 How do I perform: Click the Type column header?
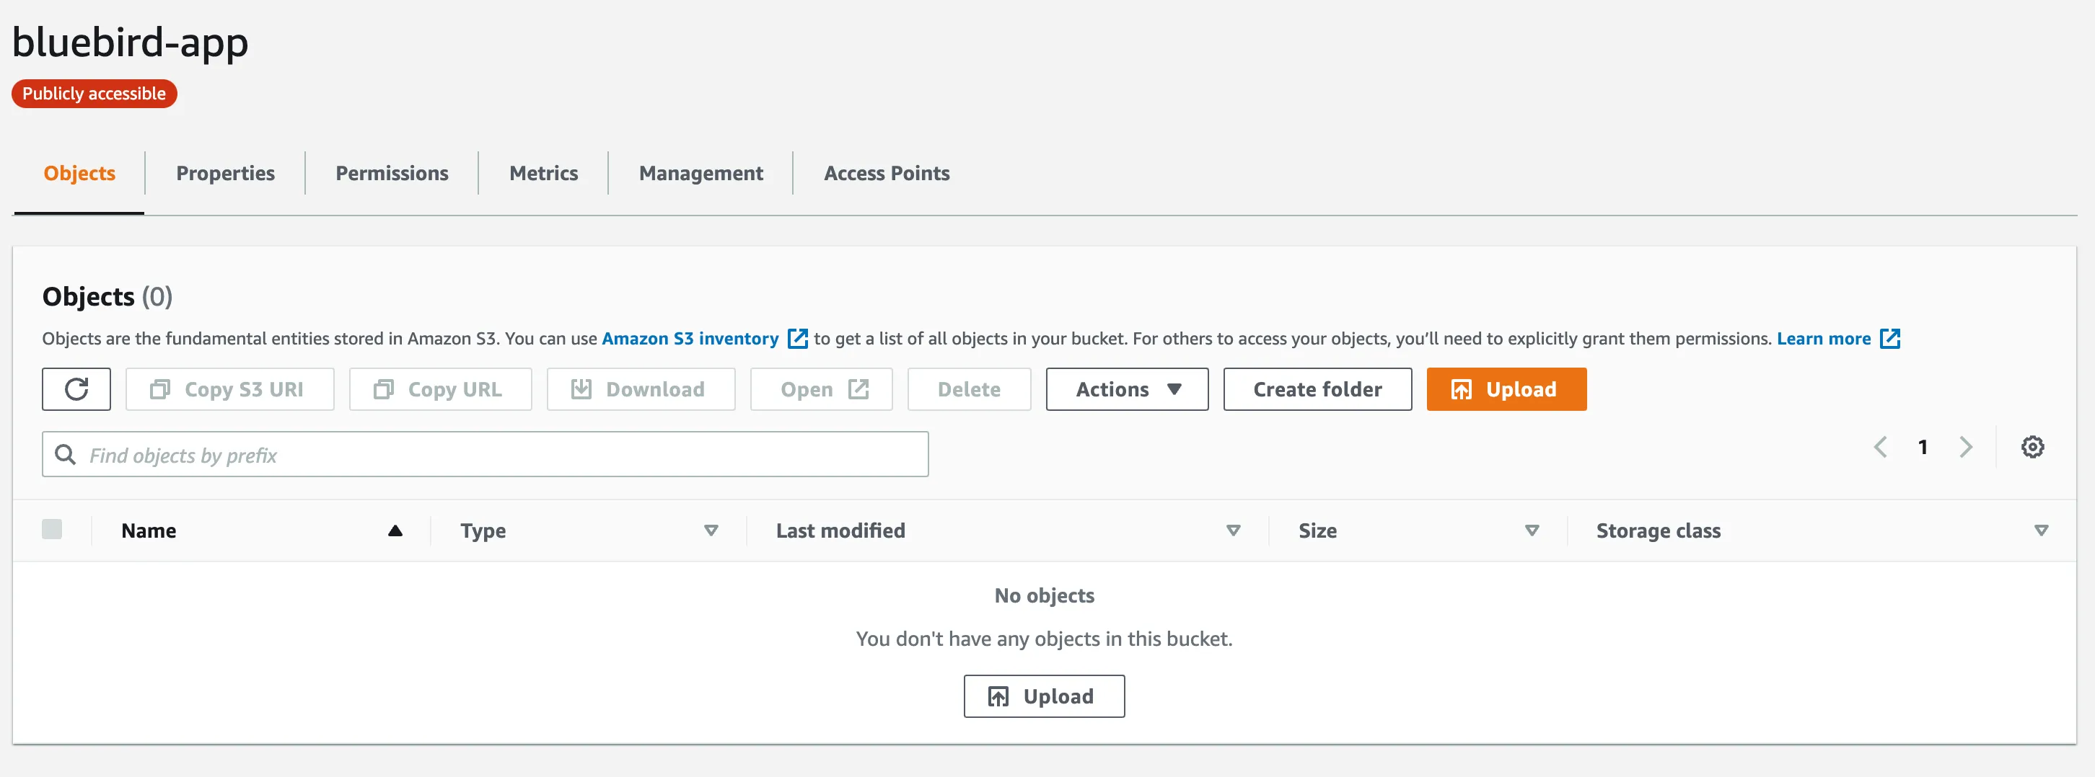click(x=483, y=530)
